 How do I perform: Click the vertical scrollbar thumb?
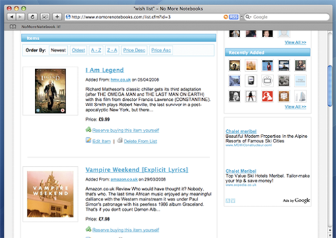pos(329,86)
